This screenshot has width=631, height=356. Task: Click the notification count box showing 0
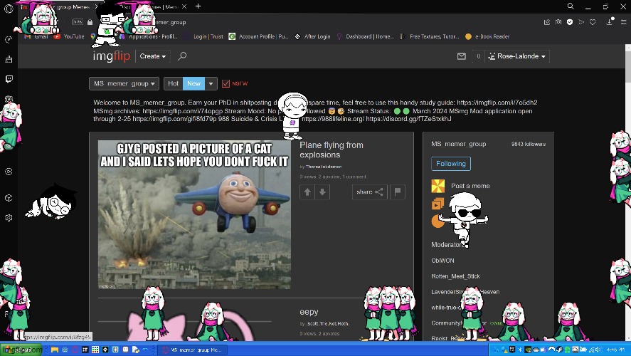click(478, 56)
